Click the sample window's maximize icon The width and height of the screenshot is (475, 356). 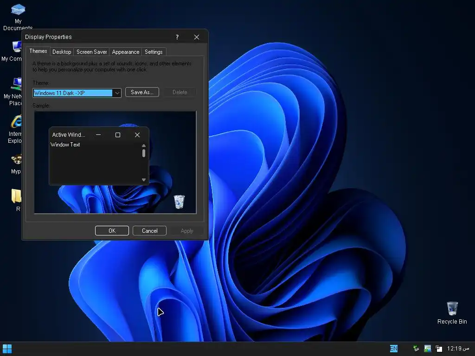(x=118, y=135)
